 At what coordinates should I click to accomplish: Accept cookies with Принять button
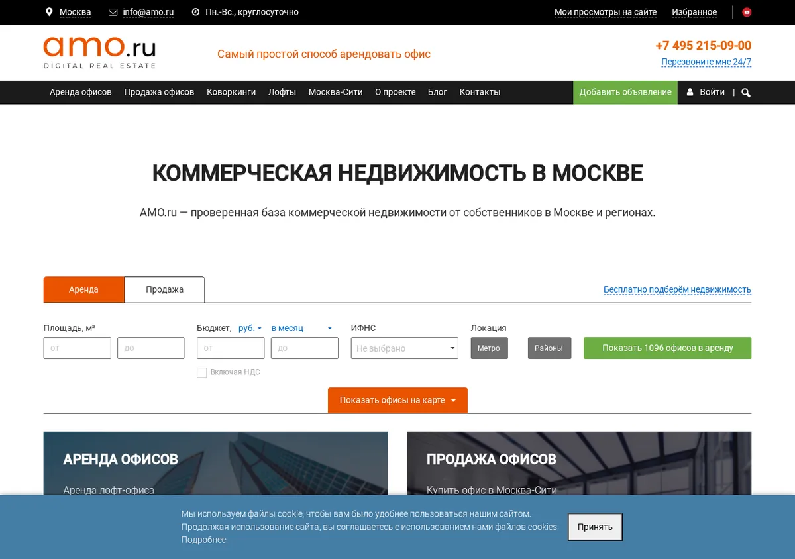click(595, 527)
